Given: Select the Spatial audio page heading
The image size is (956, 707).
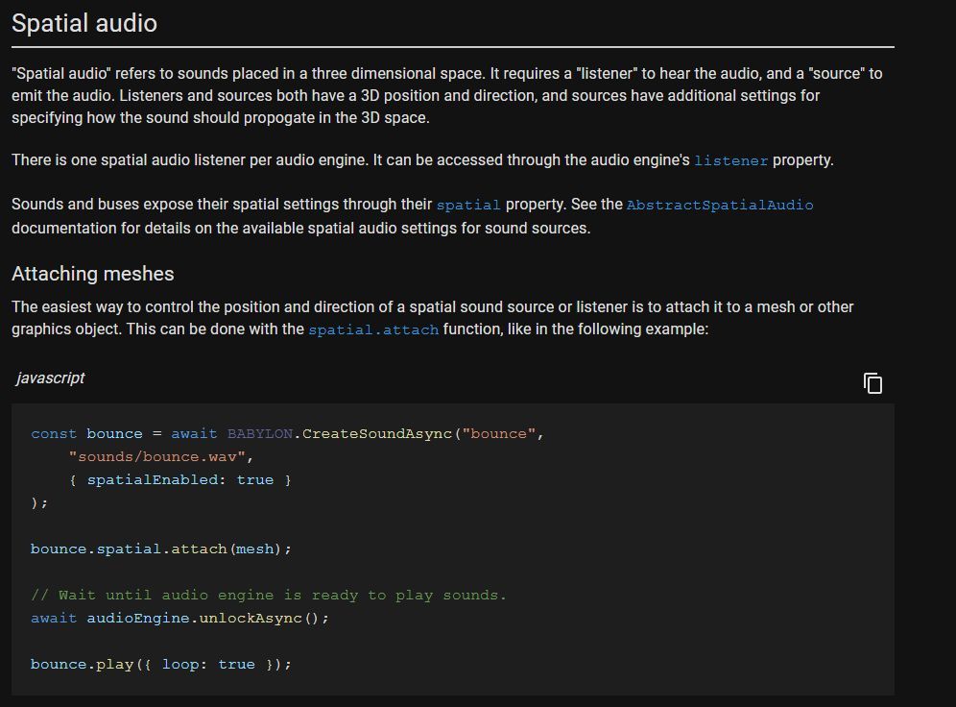Looking at the screenshot, I should [x=84, y=23].
